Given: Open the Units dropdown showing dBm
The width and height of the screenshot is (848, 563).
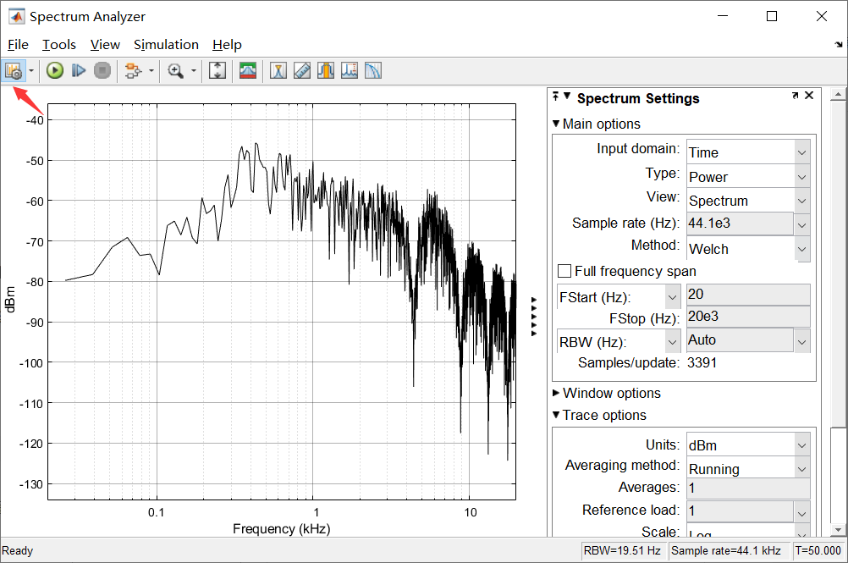Looking at the screenshot, I should point(748,445).
